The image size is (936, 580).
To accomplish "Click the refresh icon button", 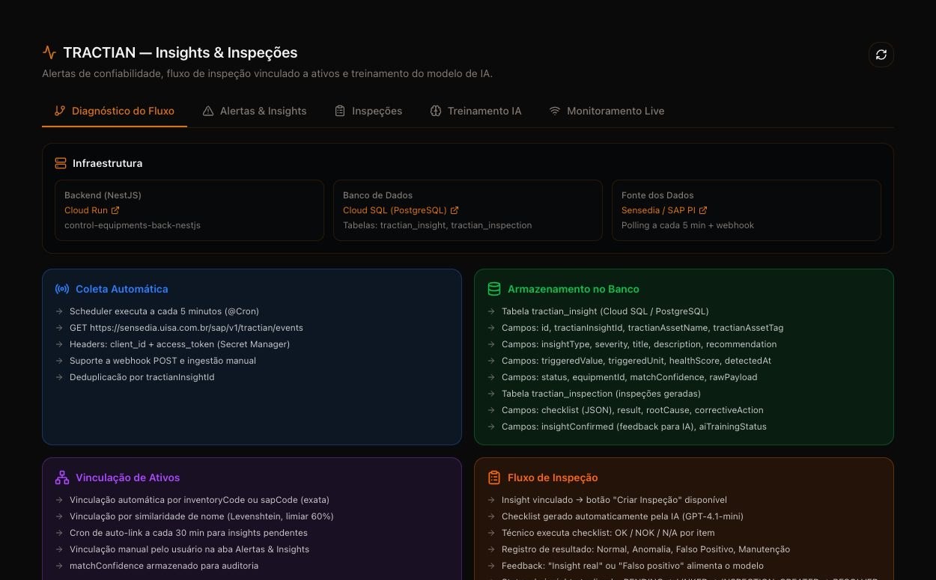I will [881, 55].
